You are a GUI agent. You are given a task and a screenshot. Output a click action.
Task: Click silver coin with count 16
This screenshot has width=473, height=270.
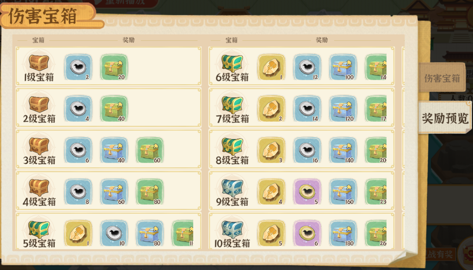tap(307, 150)
